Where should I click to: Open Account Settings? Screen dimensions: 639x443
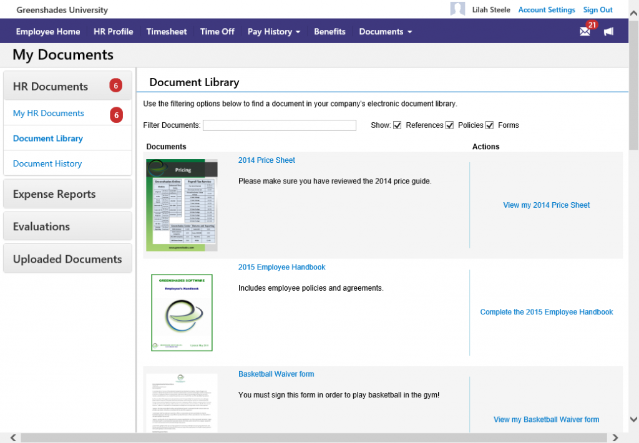[x=547, y=10]
